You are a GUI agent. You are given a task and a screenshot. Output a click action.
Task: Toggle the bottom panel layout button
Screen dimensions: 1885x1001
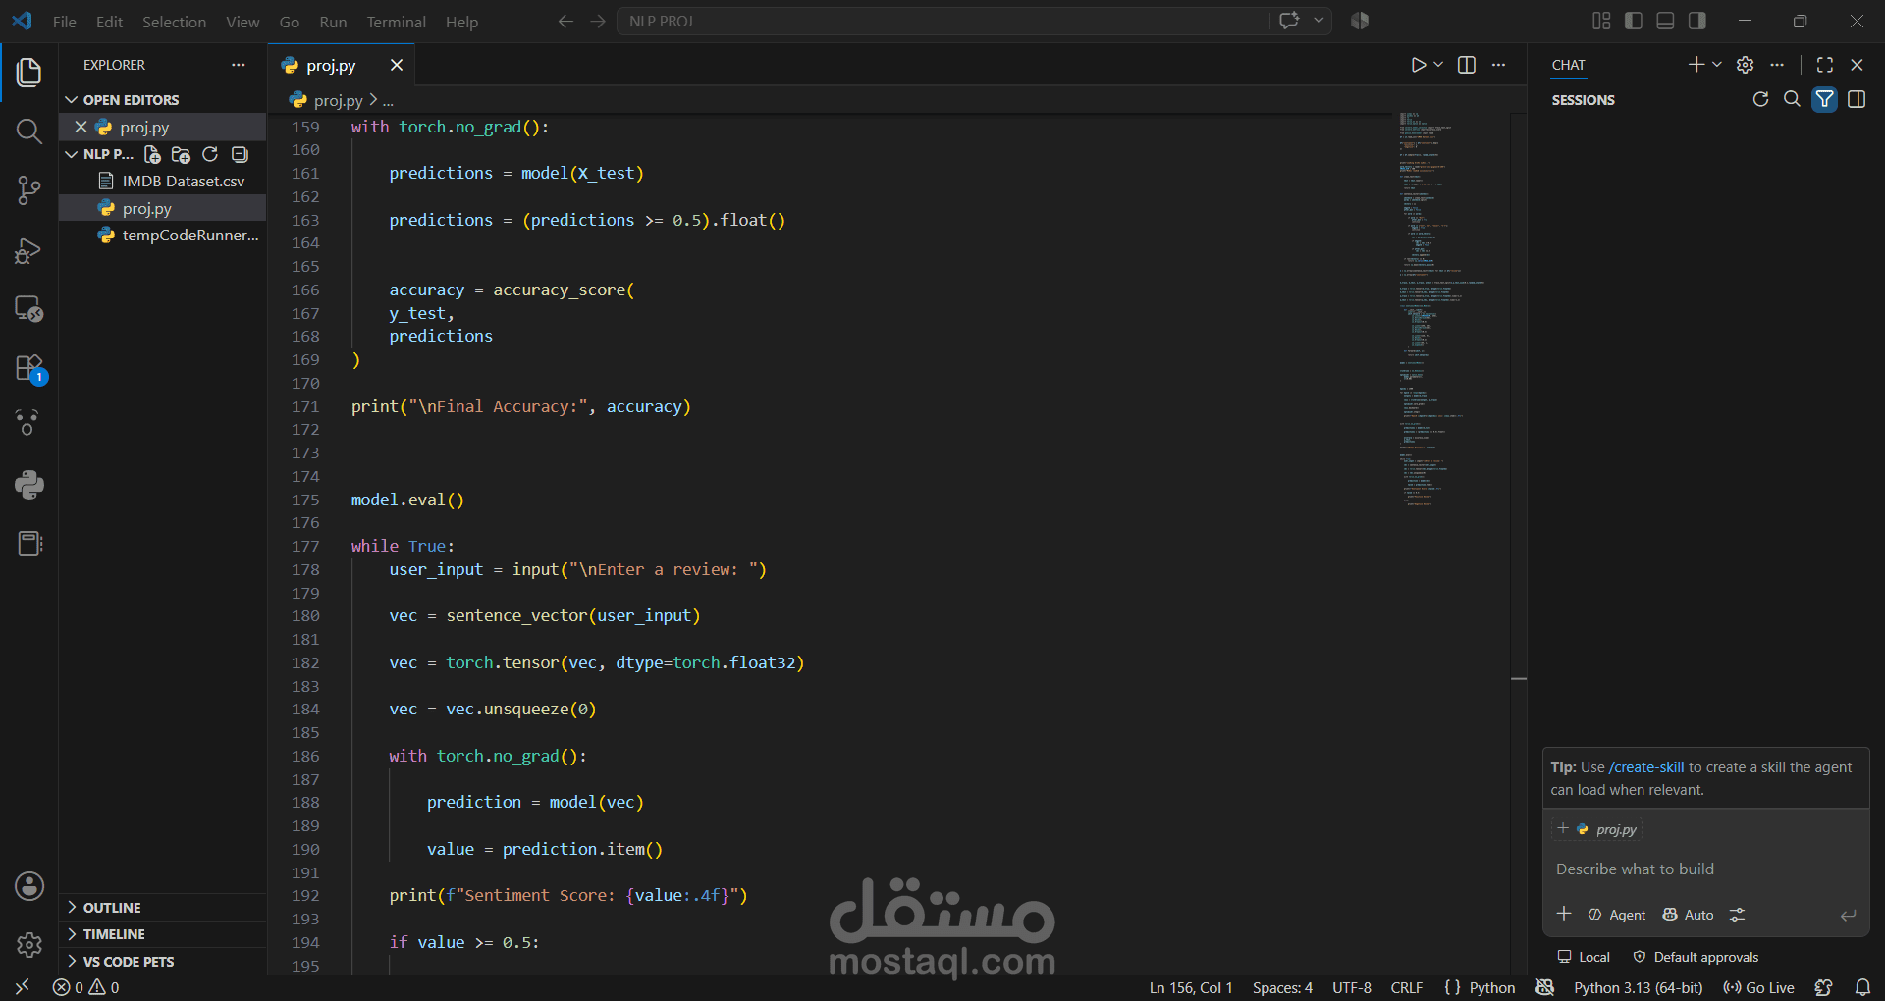[x=1665, y=21]
